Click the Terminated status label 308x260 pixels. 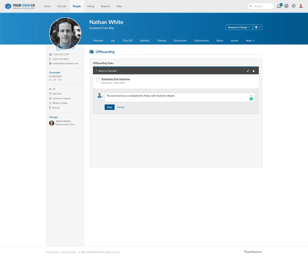[55, 73]
